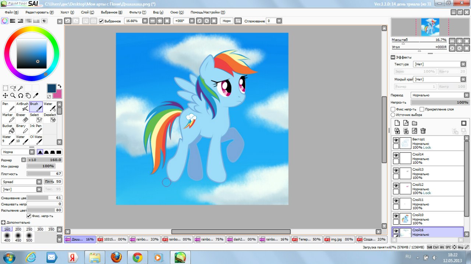
Task: Select the Eraser tool
Action: tap(22, 117)
